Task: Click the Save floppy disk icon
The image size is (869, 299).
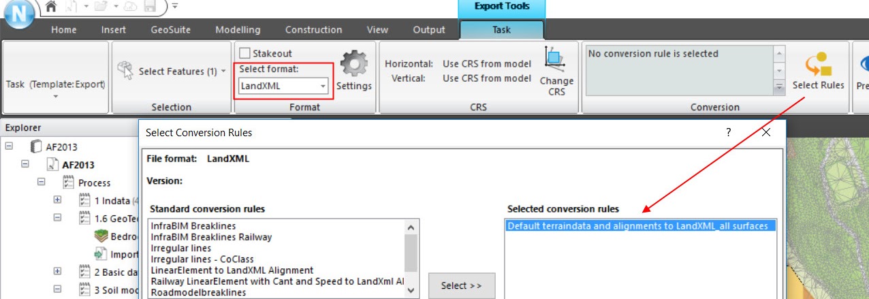Action: click(150, 7)
